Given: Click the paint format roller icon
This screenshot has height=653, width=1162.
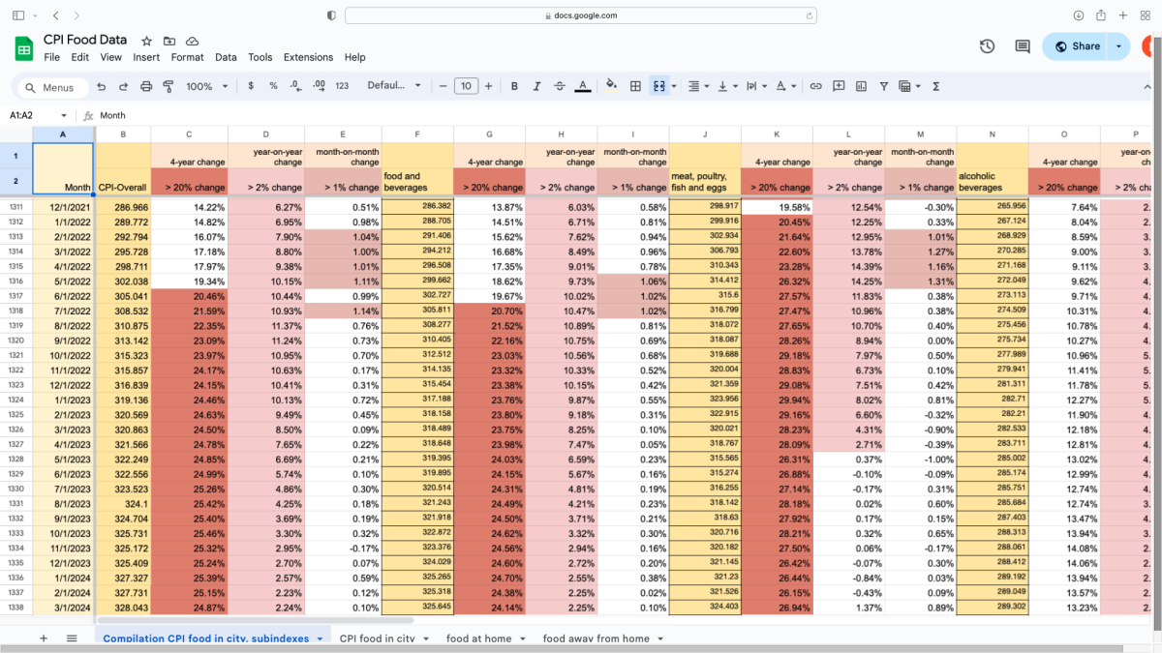Looking at the screenshot, I should (x=168, y=86).
